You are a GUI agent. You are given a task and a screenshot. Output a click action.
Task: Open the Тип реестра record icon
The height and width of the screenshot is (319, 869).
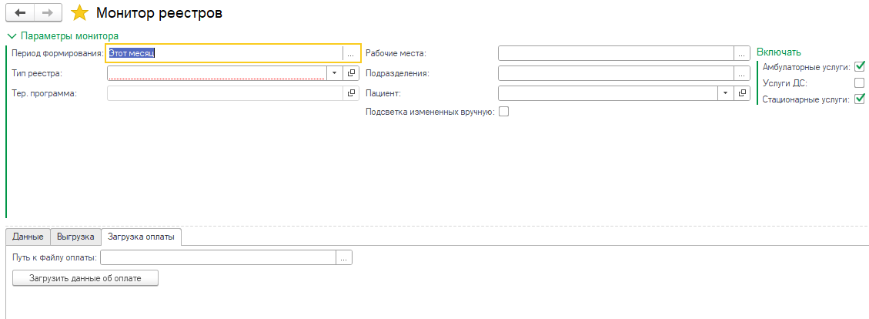(x=352, y=73)
